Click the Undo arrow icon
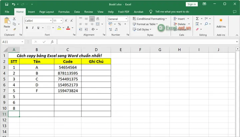240x137 pixels. pyautogui.click(x=14, y=4)
